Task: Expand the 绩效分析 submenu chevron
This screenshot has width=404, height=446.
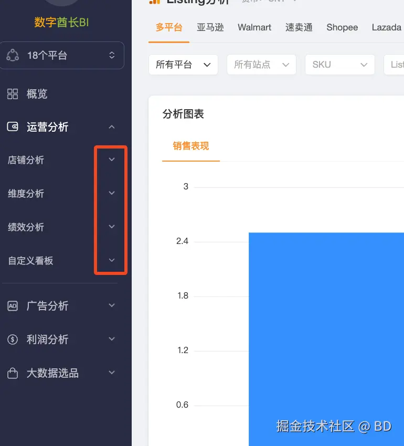Action: 112,227
